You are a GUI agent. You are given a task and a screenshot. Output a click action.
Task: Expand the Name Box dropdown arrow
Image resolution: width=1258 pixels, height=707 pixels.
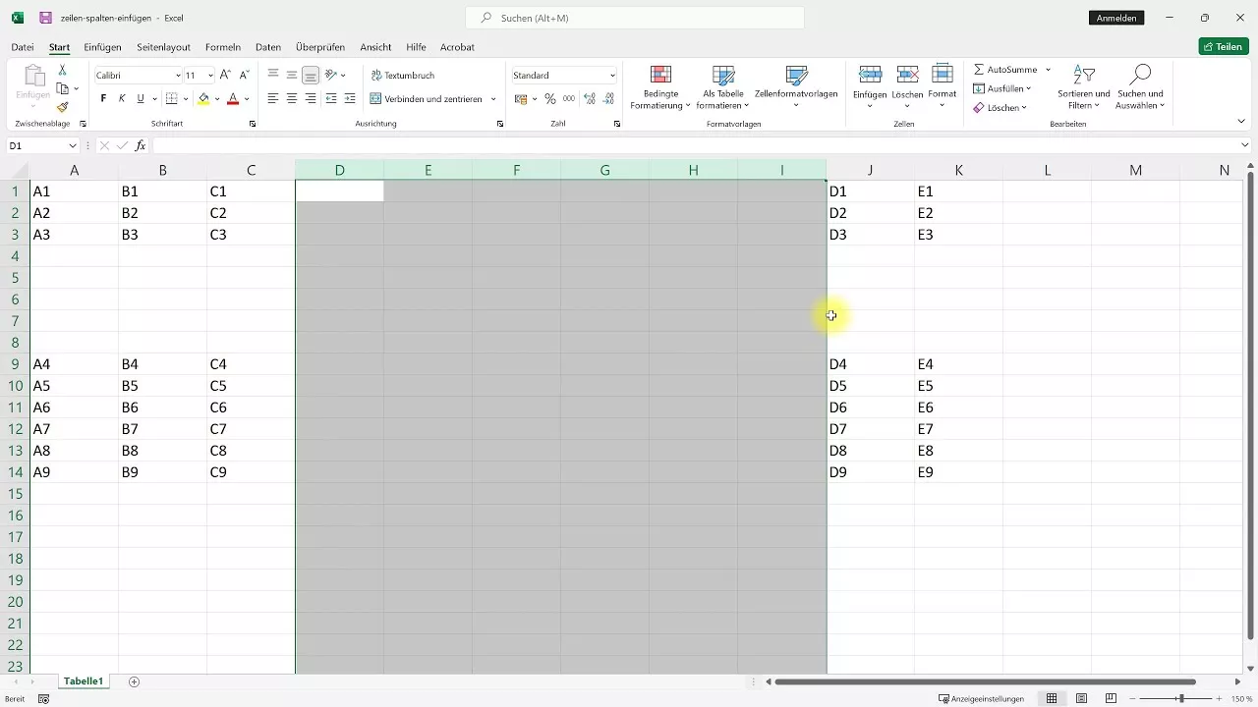click(x=73, y=145)
